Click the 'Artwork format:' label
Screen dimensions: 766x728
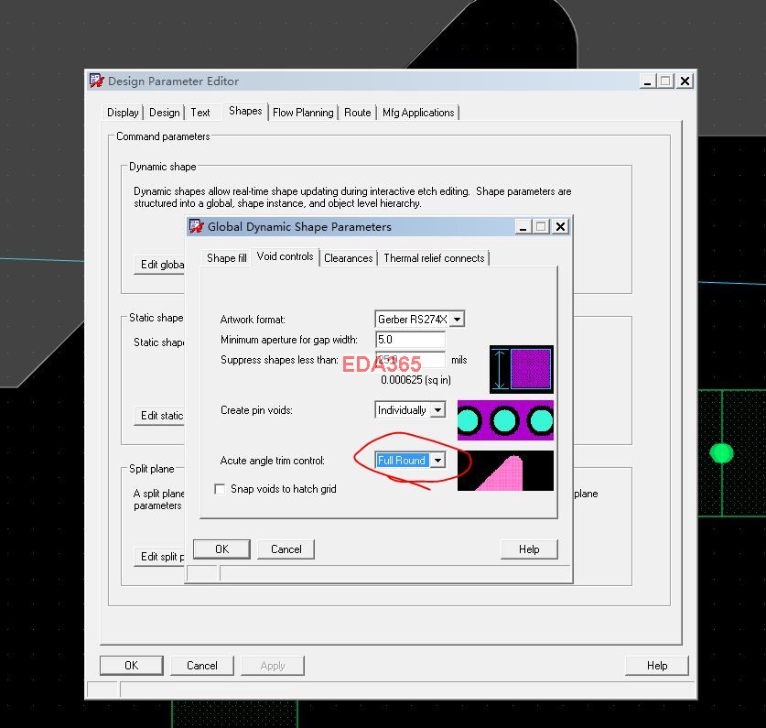pyautogui.click(x=253, y=320)
